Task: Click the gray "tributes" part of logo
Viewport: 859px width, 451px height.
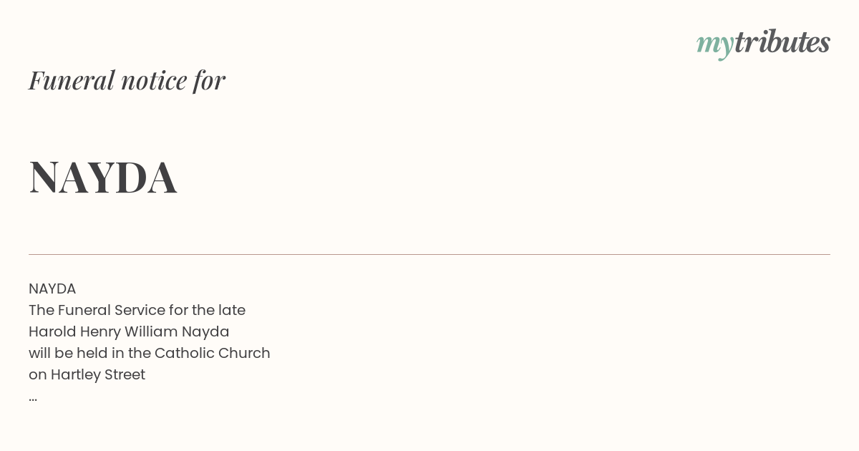Action: pyautogui.click(x=782, y=42)
